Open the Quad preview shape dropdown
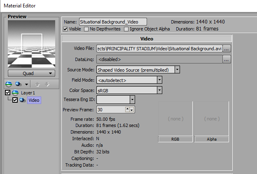 click(x=31, y=73)
